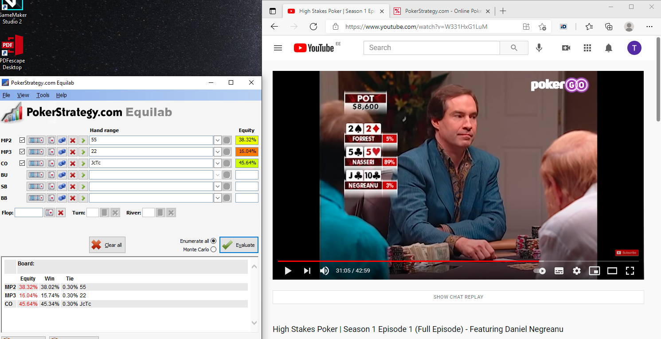Click Evaluate button in Equilab
661x339 pixels.
(239, 245)
